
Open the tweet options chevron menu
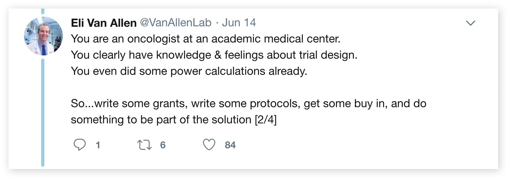coord(471,23)
